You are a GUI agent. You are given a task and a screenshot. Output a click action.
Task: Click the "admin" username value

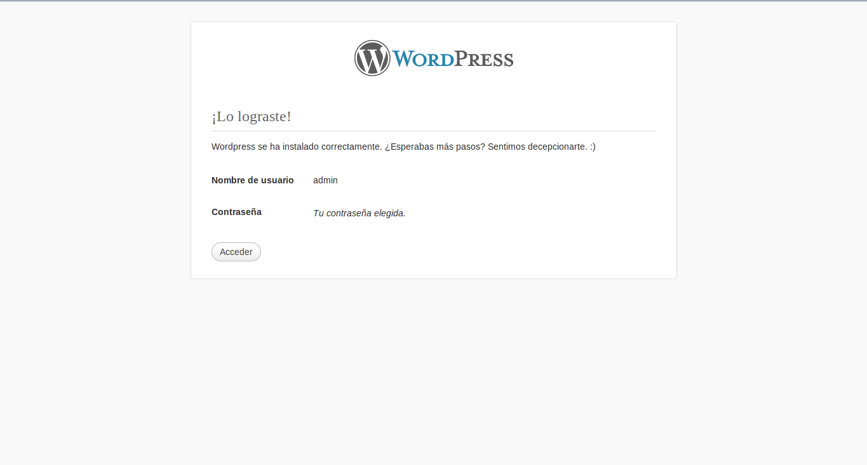pyautogui.click(x=325, y=180)
